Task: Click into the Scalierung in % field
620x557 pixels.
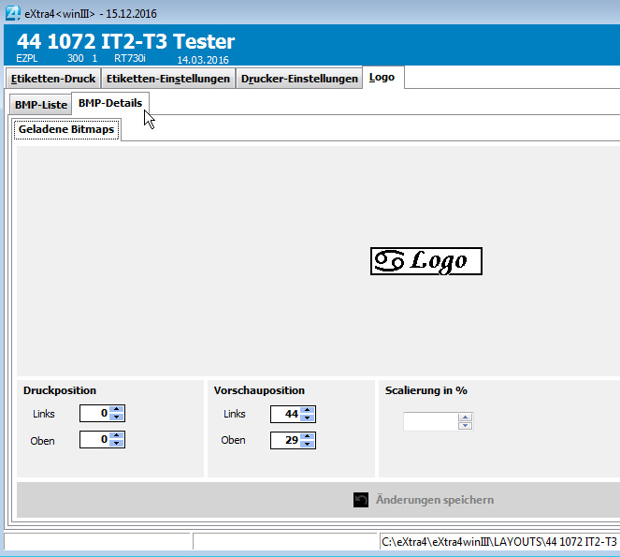Action: 430,421
